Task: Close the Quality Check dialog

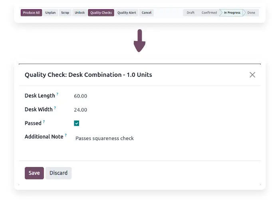Action: (x=252, y=75)
